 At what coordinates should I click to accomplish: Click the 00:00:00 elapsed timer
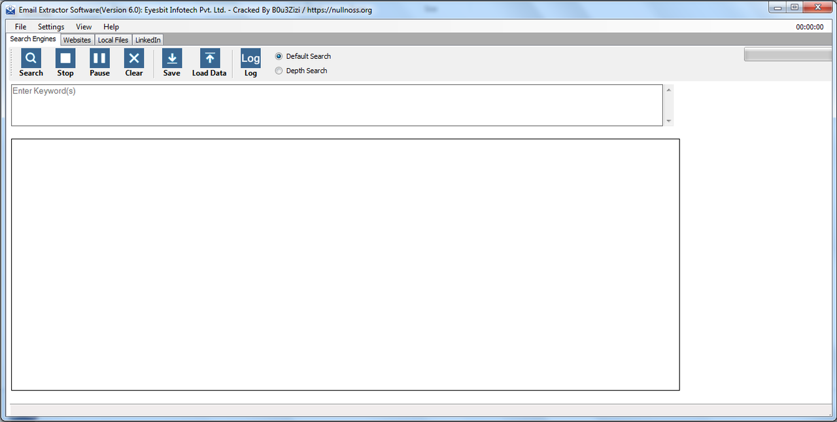point(810,27)
